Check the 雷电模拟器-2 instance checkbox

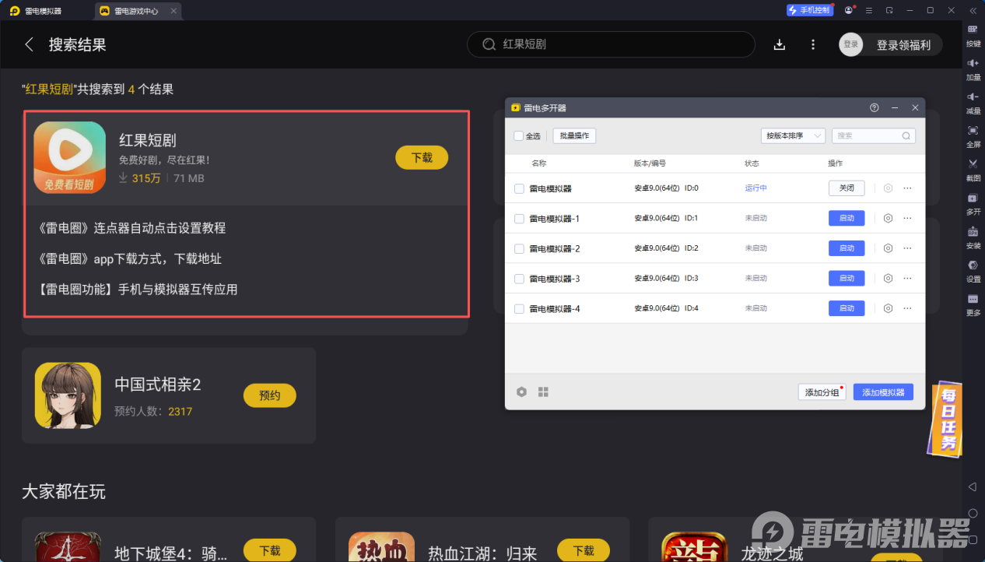(519, 248)
